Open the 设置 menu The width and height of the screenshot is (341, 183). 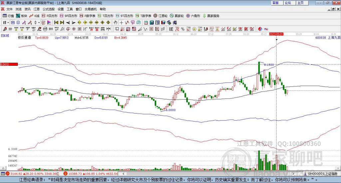point(61,9)
